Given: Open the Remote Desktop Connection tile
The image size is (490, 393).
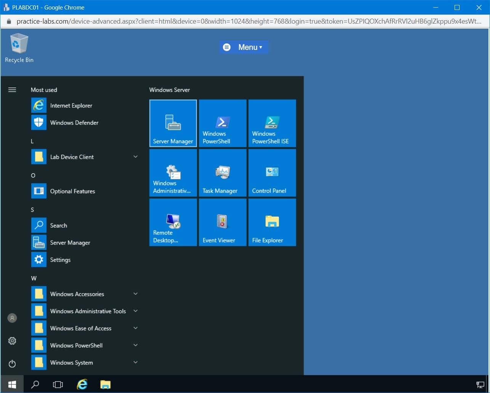Looking at the screenshot, I should pyautogui.click(x=173, y=222).
